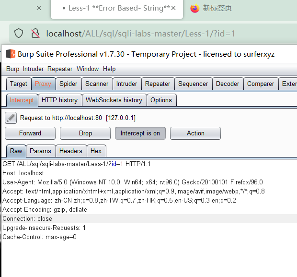Click the Cache-Control: max-age=0 line
Viewport: 297px width, 277px height.
(39, 237)
